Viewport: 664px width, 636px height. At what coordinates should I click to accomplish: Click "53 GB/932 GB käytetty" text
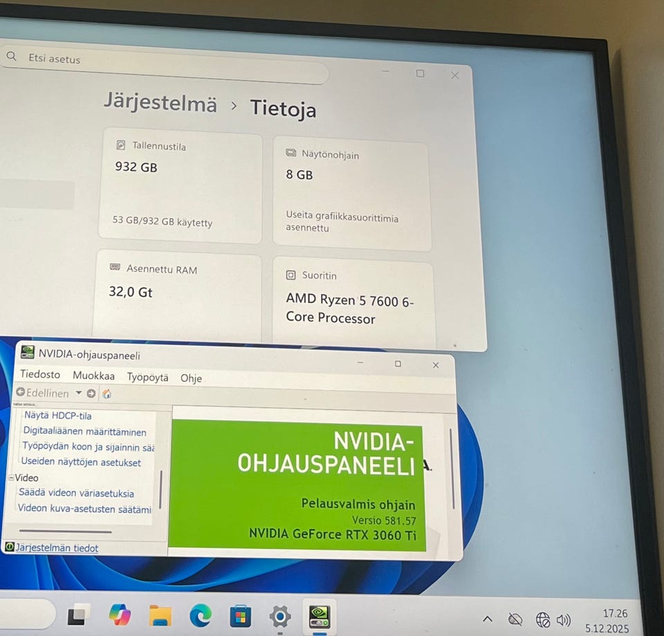coord(162,222)
